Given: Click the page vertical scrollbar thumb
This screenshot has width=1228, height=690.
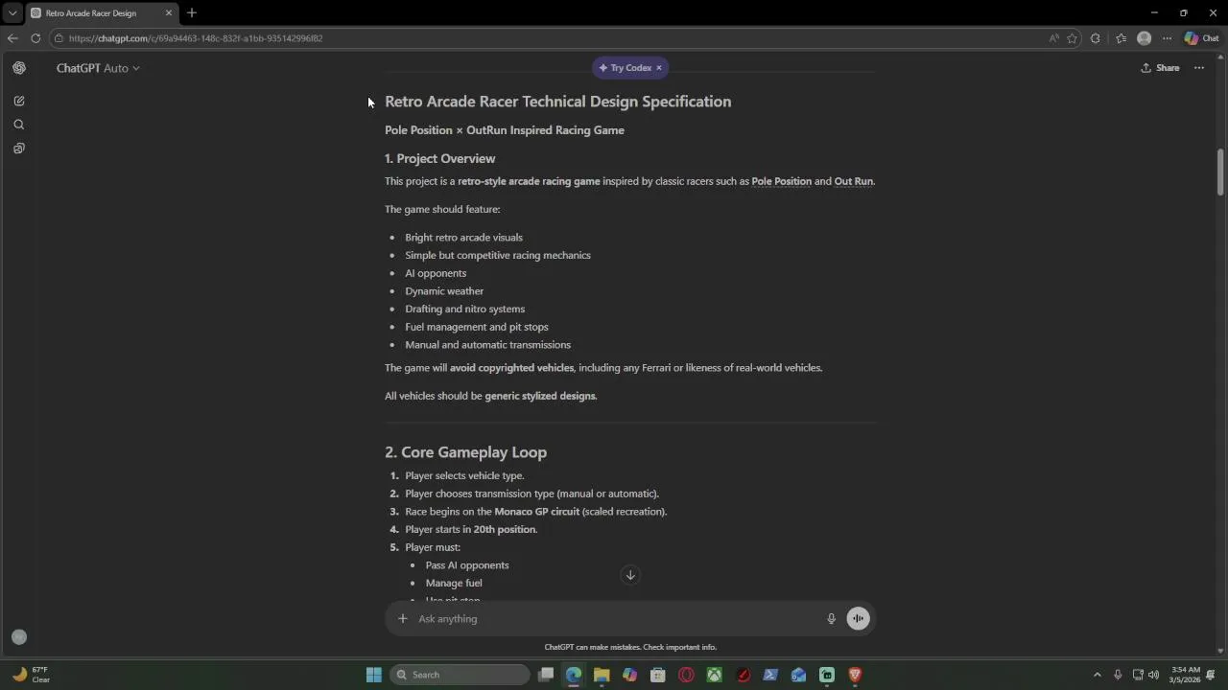Looking at the screenshot, I should [1220, 172].
